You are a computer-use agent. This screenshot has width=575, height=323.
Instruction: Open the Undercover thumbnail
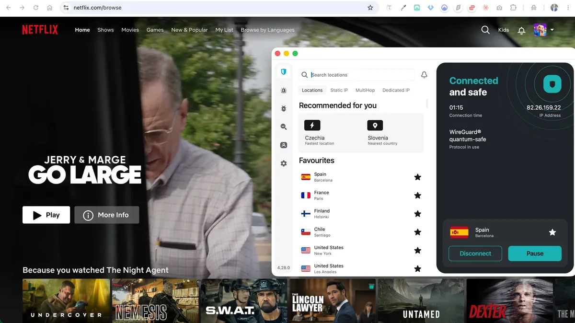[x=66, y=300]
